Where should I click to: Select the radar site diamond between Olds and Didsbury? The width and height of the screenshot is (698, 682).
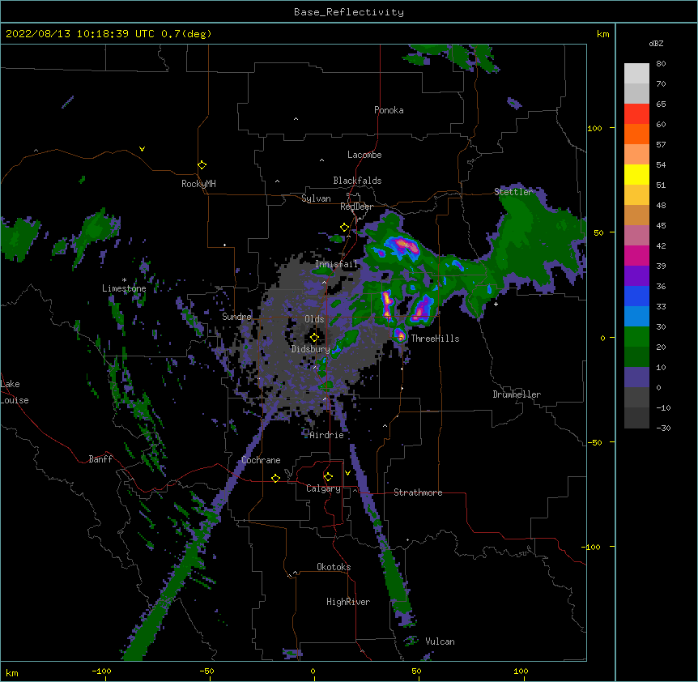click(314, 338)
